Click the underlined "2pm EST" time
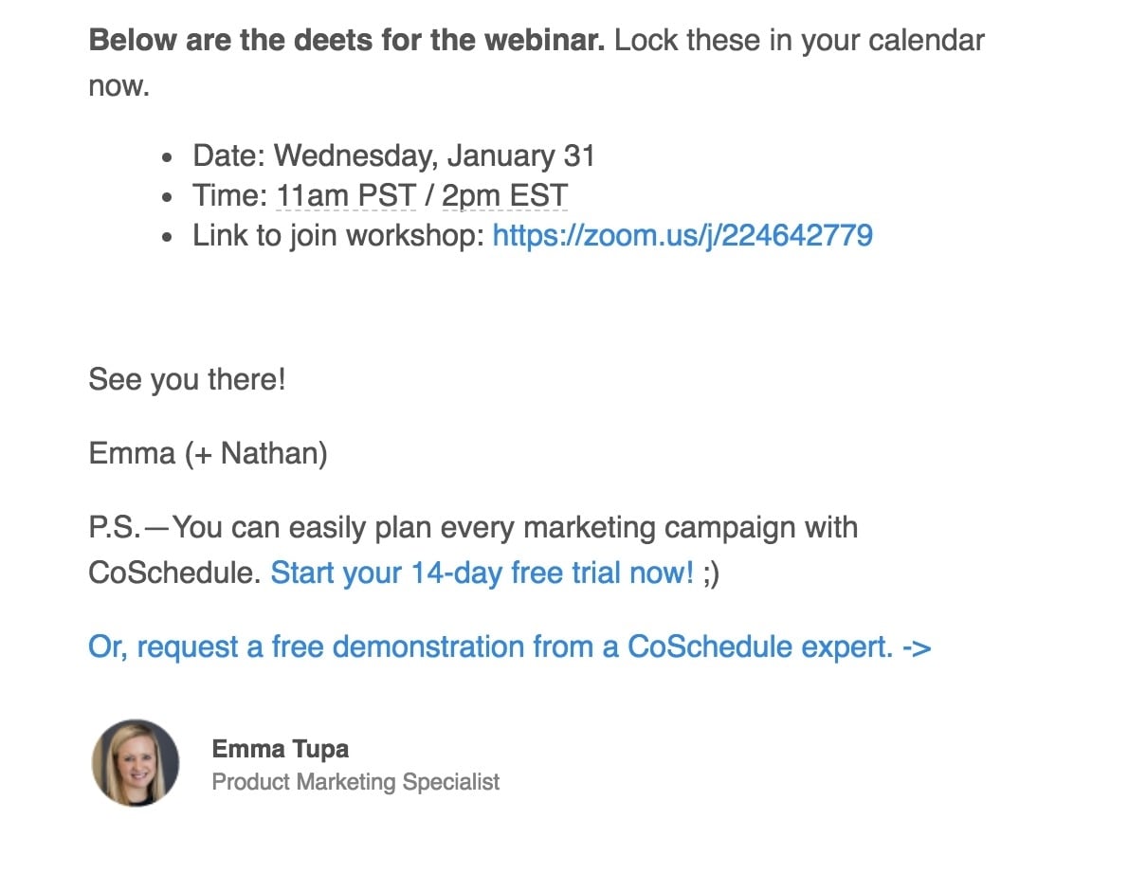This screenshot has height=892, width=1128. click(x=504, y=196)
